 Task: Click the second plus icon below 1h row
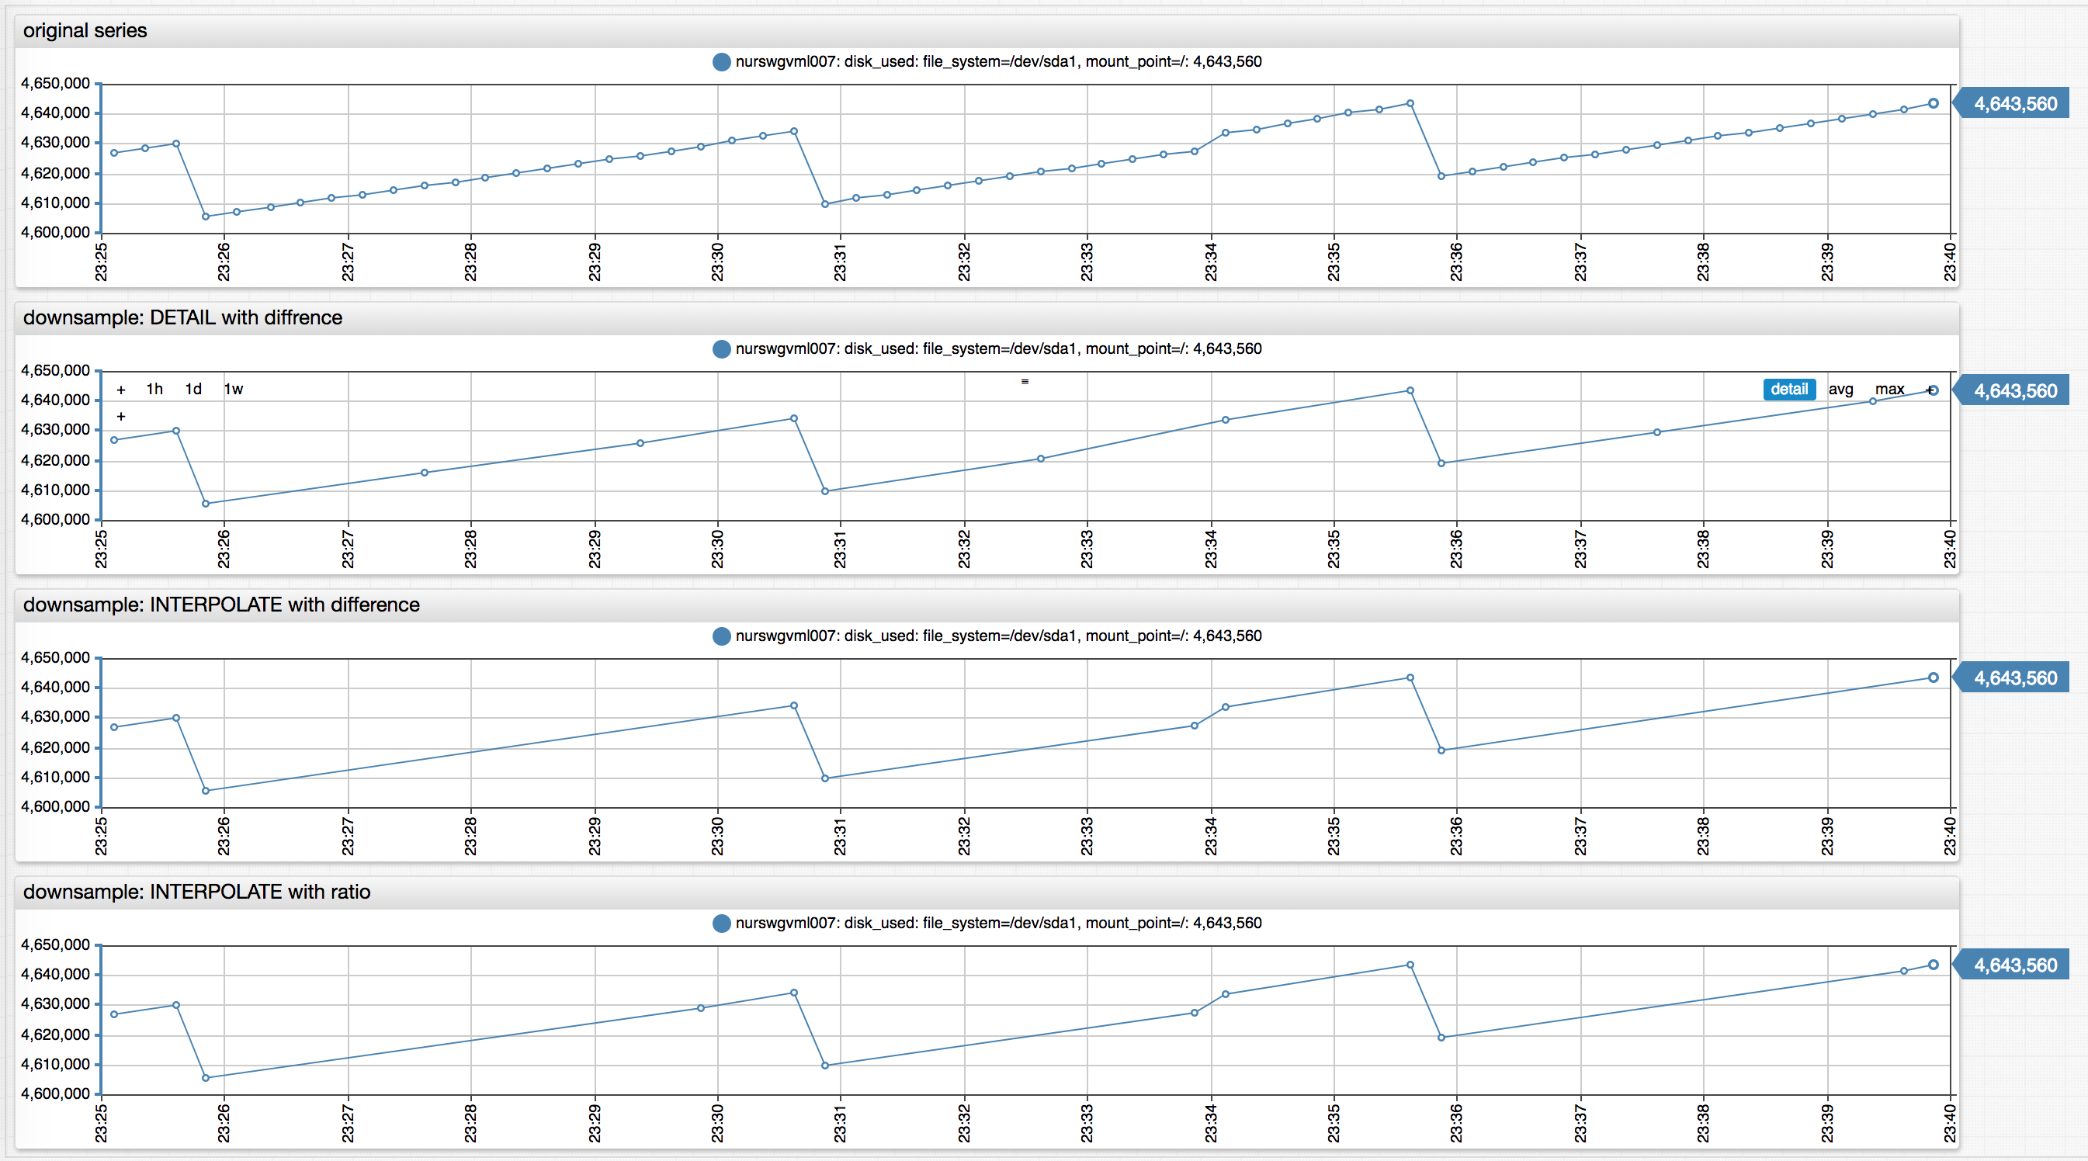pos(121,417)
